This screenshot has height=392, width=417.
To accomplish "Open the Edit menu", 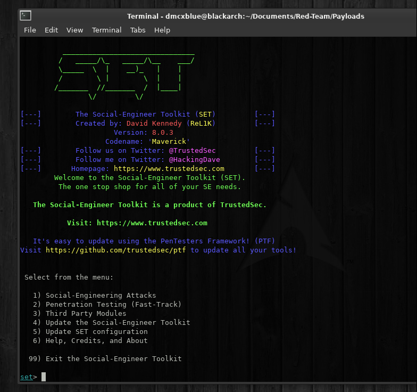I will pos(51,30).
